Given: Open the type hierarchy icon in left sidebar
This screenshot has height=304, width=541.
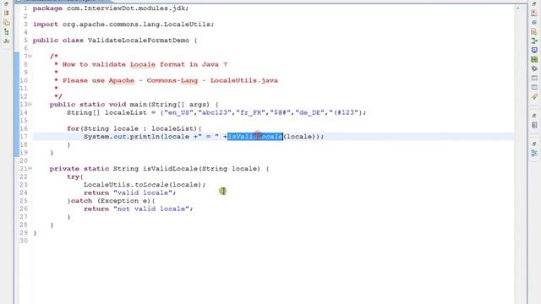Looking at the screenshot, I should [6, 32].
